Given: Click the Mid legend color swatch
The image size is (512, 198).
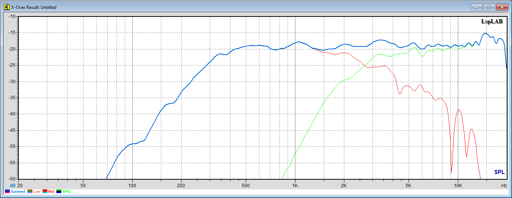Looking at the screenshot, I should (x=45, y=192).
